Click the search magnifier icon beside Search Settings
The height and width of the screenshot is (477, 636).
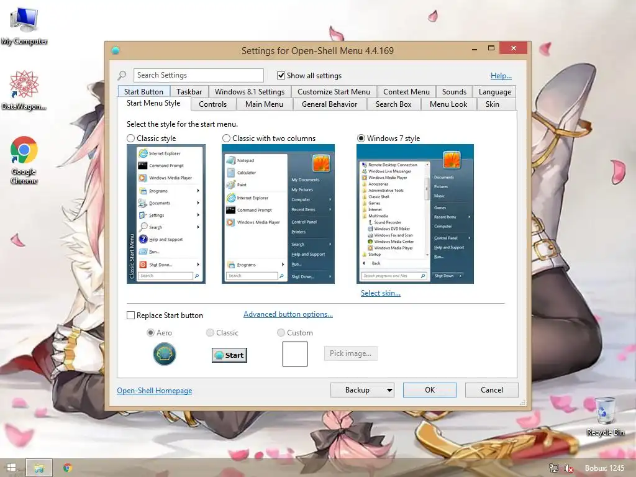[122, 75]
